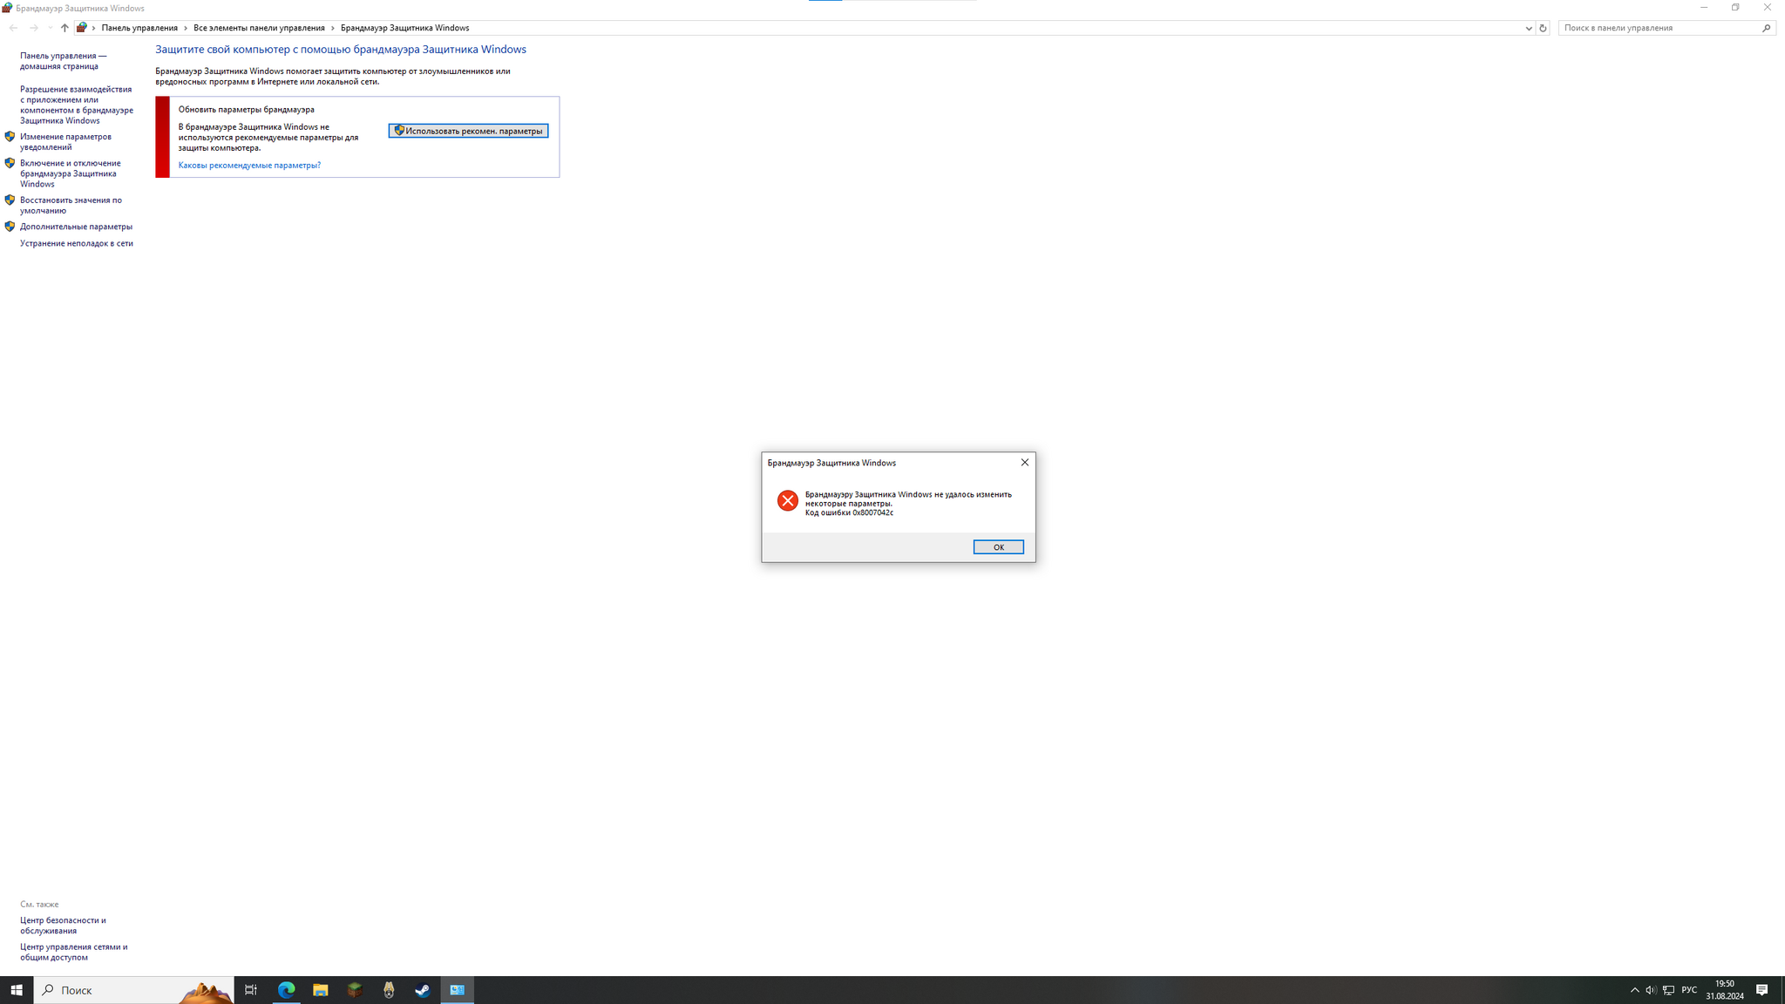Open 'Разрешение взаимодействия с приложением' link
Screen dimensions: 1785x1004
tap(77, 105)
